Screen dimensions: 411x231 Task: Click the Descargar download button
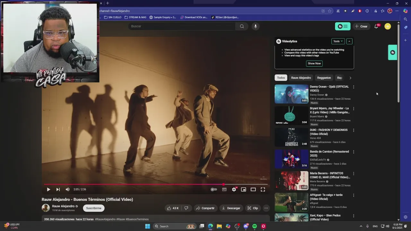point(231,208)
